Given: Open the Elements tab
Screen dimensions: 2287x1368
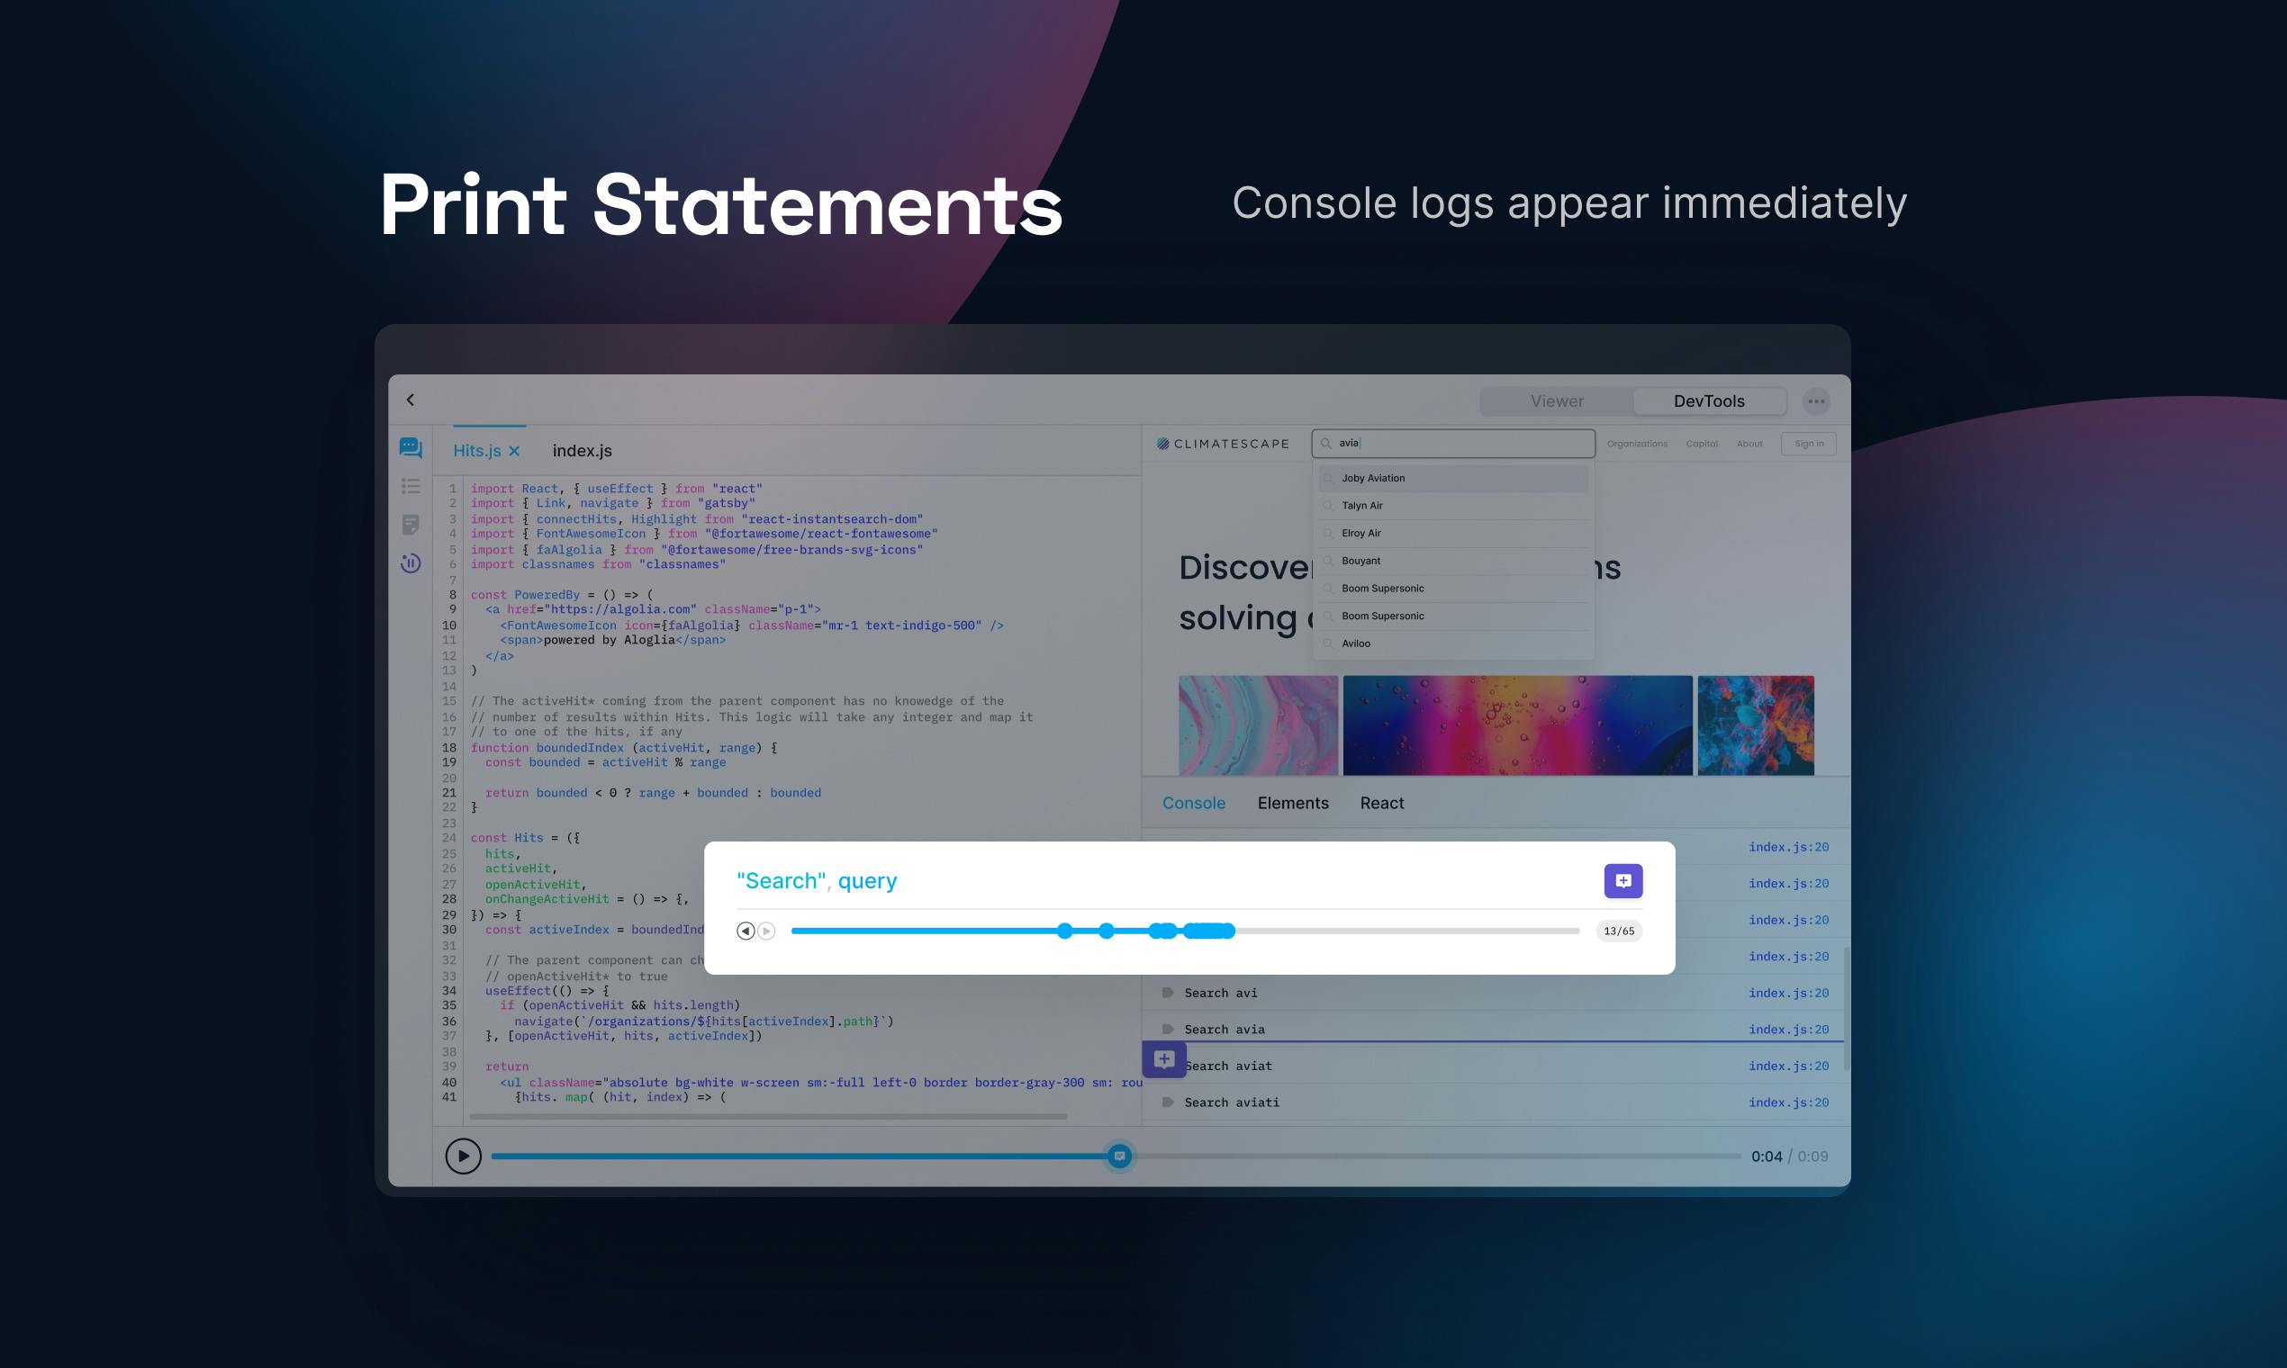Looking at the screenshot, I should [1293, 803].
